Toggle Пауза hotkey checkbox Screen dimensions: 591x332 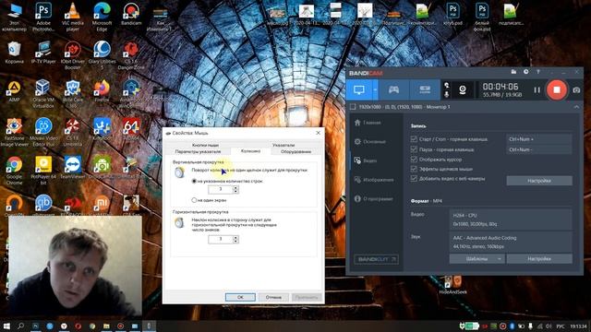[x=414, y=149]
